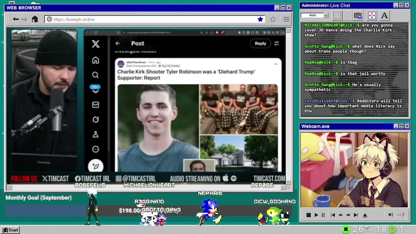Open the font A button in Live Chat

pos(384,15)
